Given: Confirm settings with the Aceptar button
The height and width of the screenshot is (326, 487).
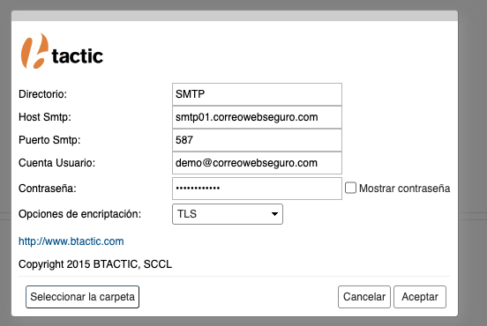Looking at the screenshot, I should point(420,297).
